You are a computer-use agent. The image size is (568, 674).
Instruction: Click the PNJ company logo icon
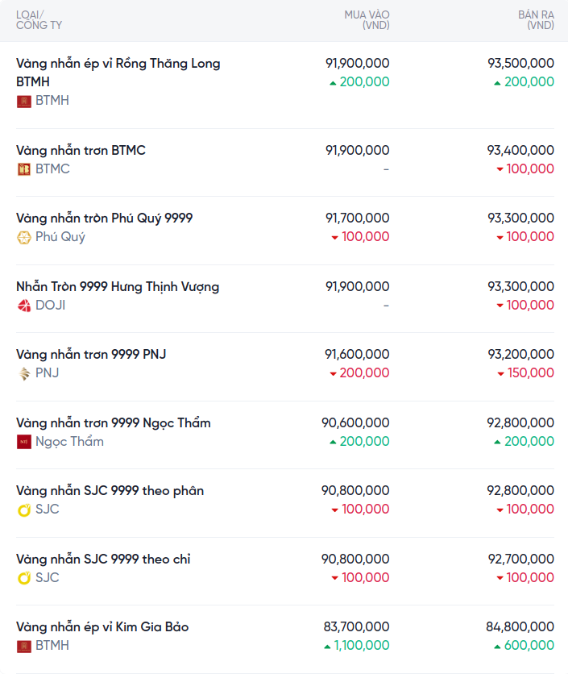tap(23, 373)
